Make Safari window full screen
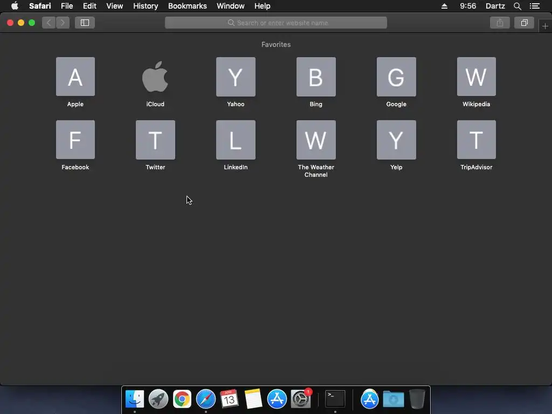The height and width of the screenshot is (414, 552). click(32, 23)
